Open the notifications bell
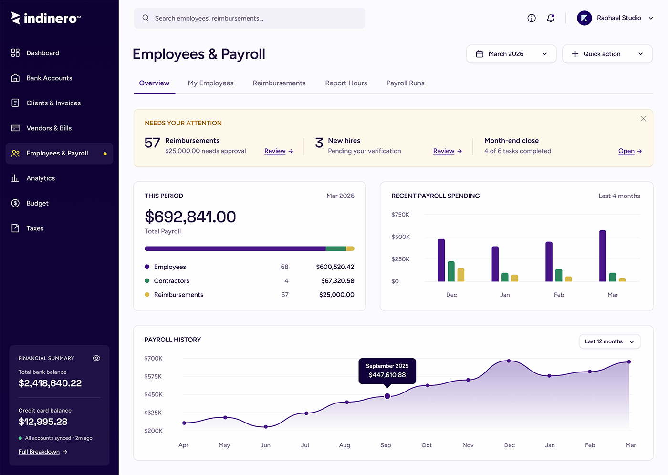 tap(551, 18)
